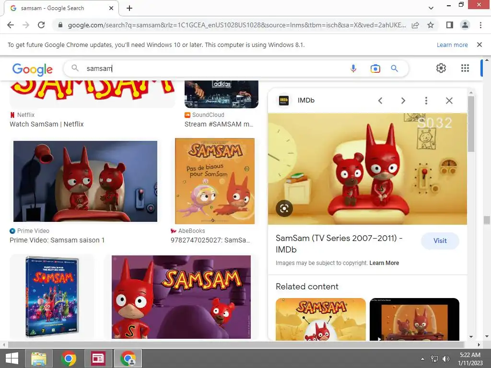Viewport: 491px width, 368px height.
Task: Click inside the samsam search field
Action: click(213, 68)
